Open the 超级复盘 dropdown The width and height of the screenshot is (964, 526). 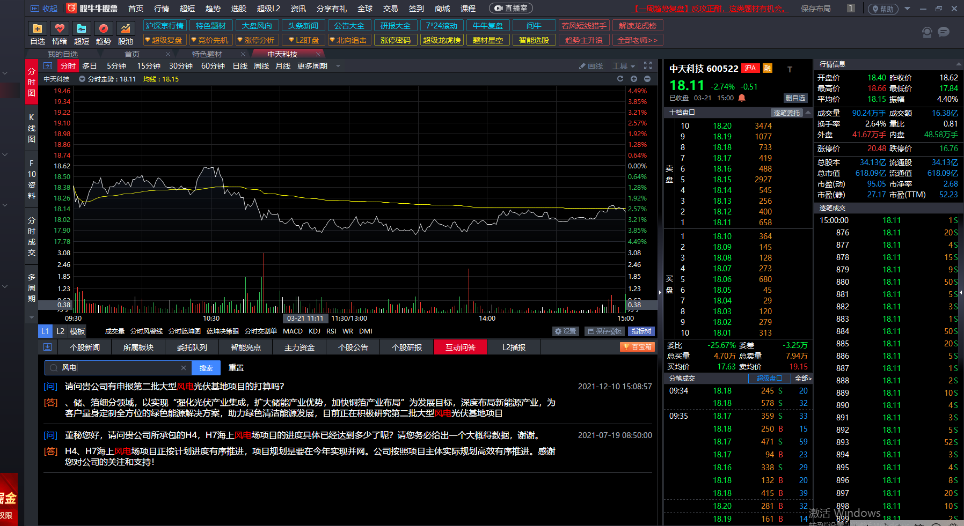coord(165,40)
